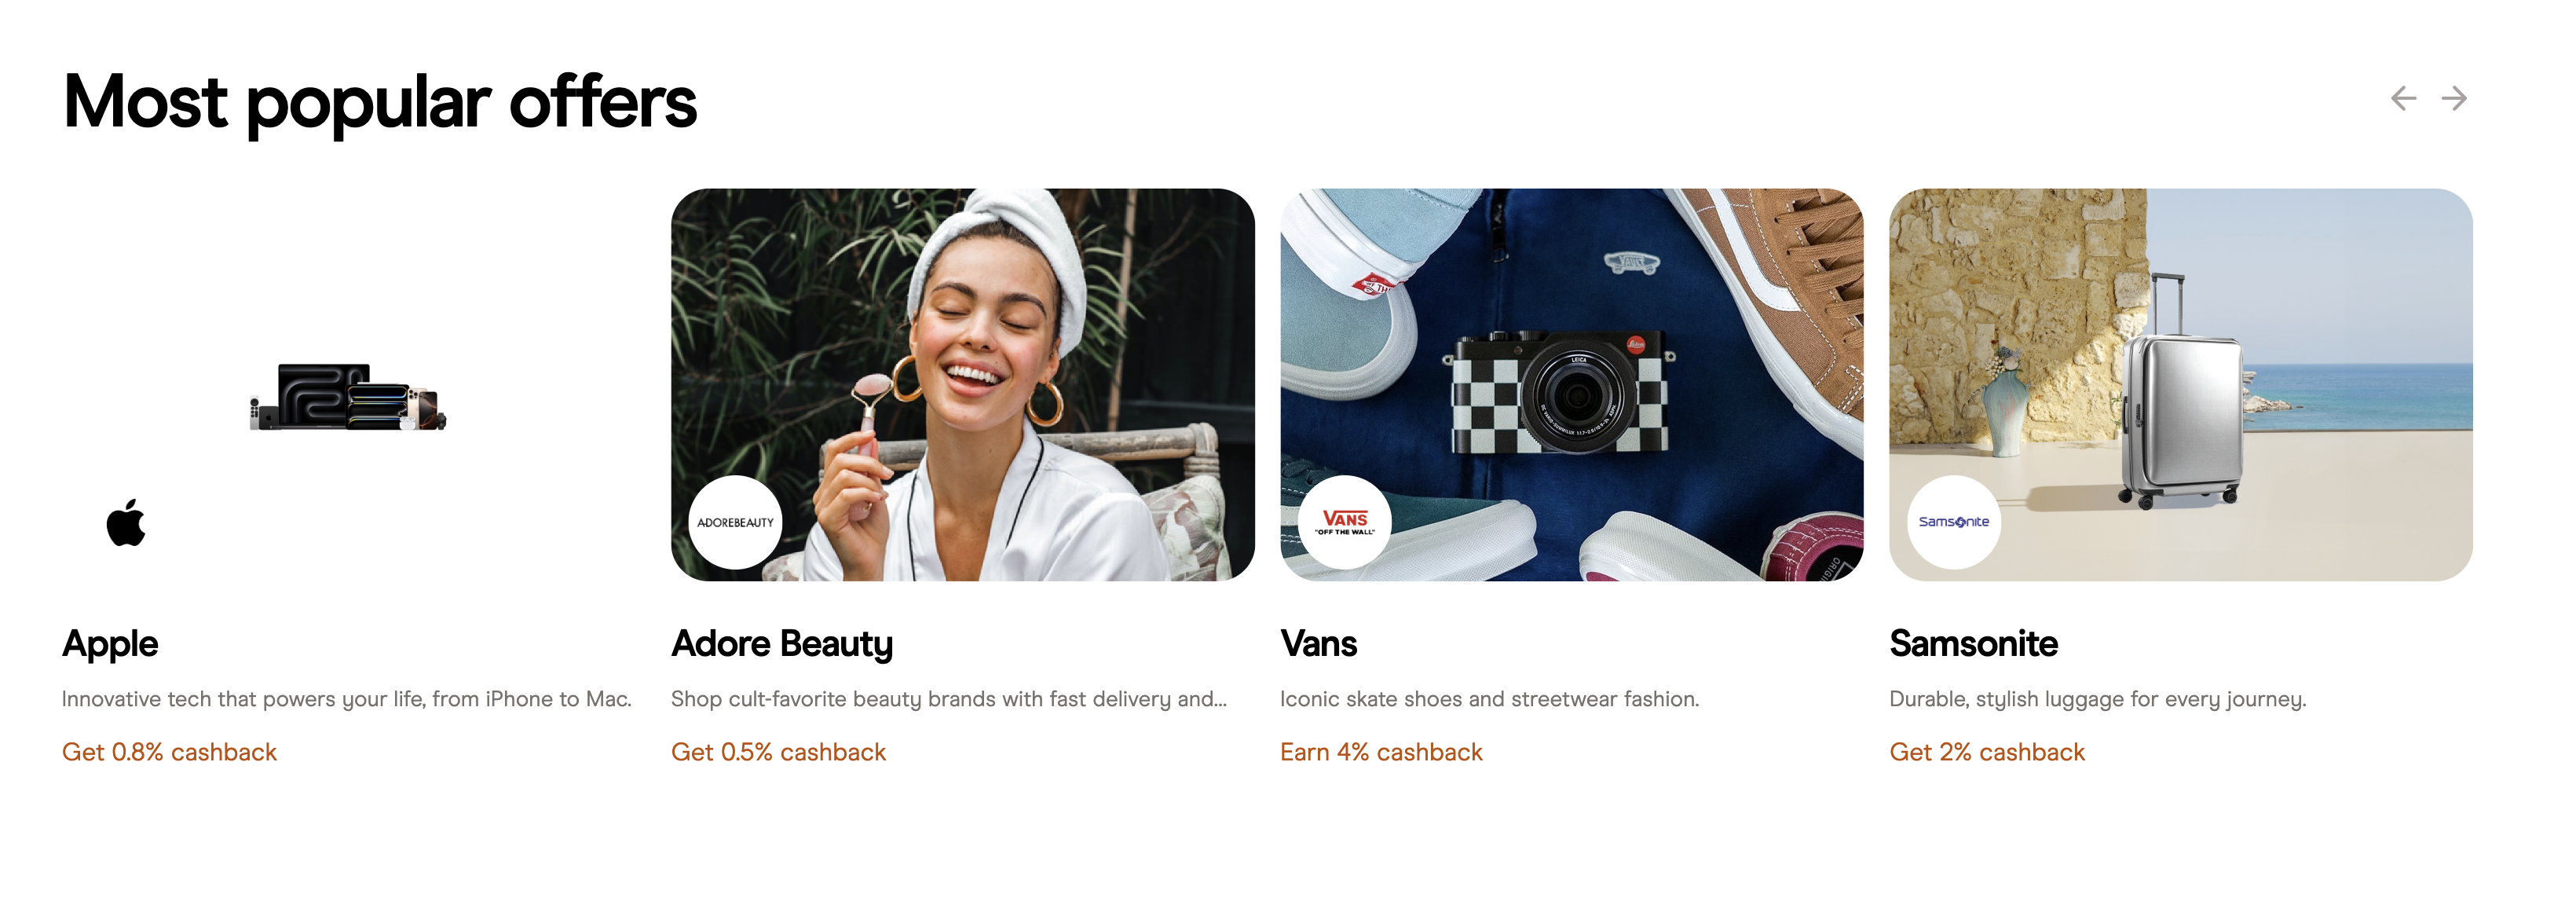2576x905 pixels.
Task: Click Get 0.5% cashback link
Action: point(778,752)
